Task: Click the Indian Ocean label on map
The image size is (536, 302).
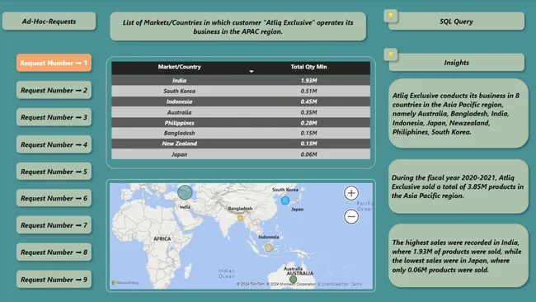Action: pos(226,273)
